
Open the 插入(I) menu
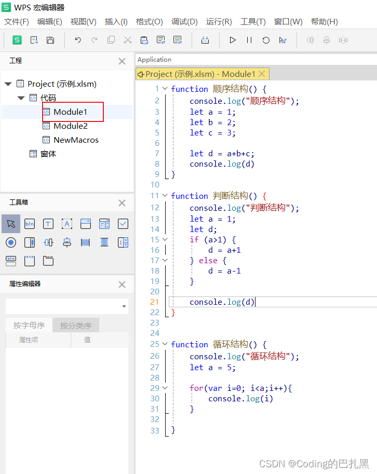(116, 22)
